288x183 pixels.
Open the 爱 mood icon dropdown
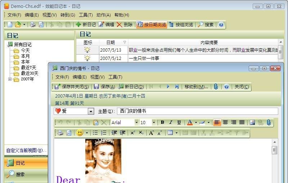click(91, 111)
